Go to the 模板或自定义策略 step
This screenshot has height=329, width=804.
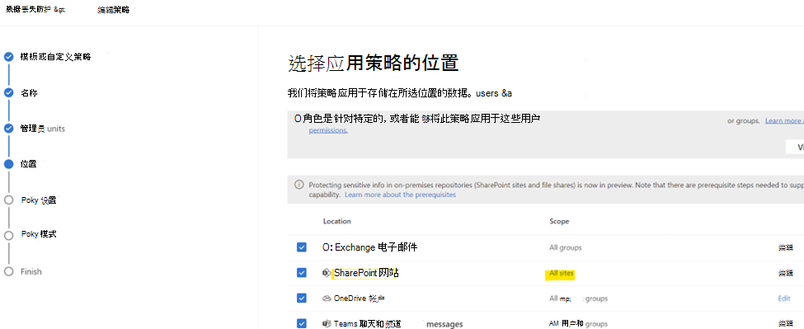(x=56, y=57)
